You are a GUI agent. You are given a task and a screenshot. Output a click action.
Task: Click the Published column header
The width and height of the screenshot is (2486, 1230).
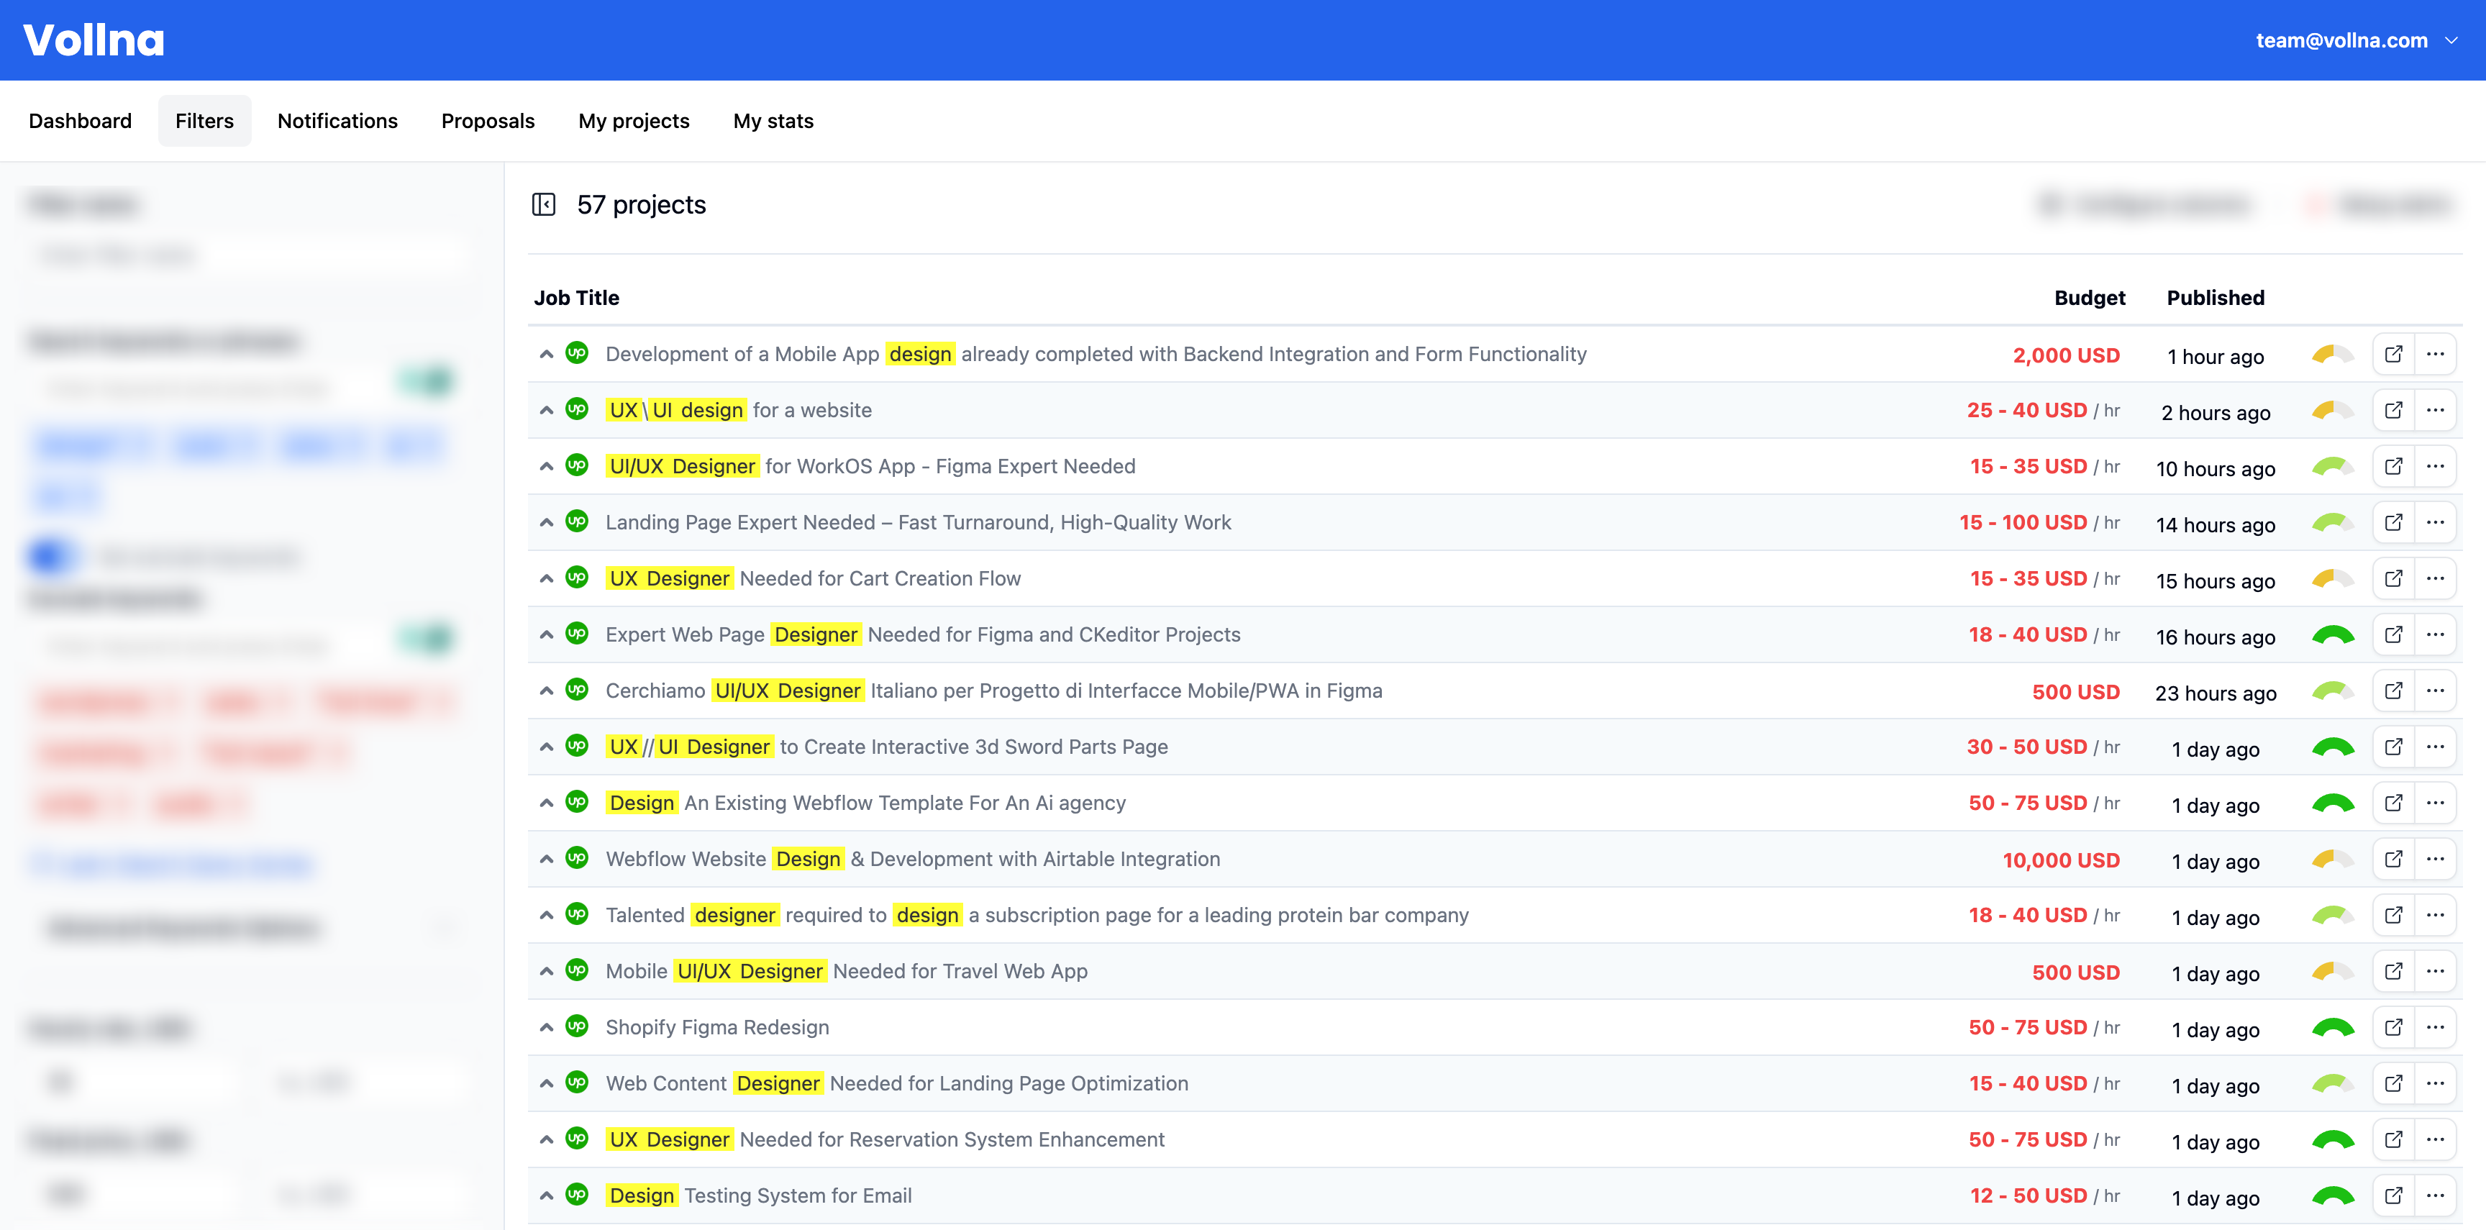pos(2215,298)
